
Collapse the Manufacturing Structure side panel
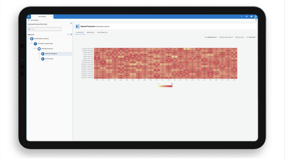[71, 23]
